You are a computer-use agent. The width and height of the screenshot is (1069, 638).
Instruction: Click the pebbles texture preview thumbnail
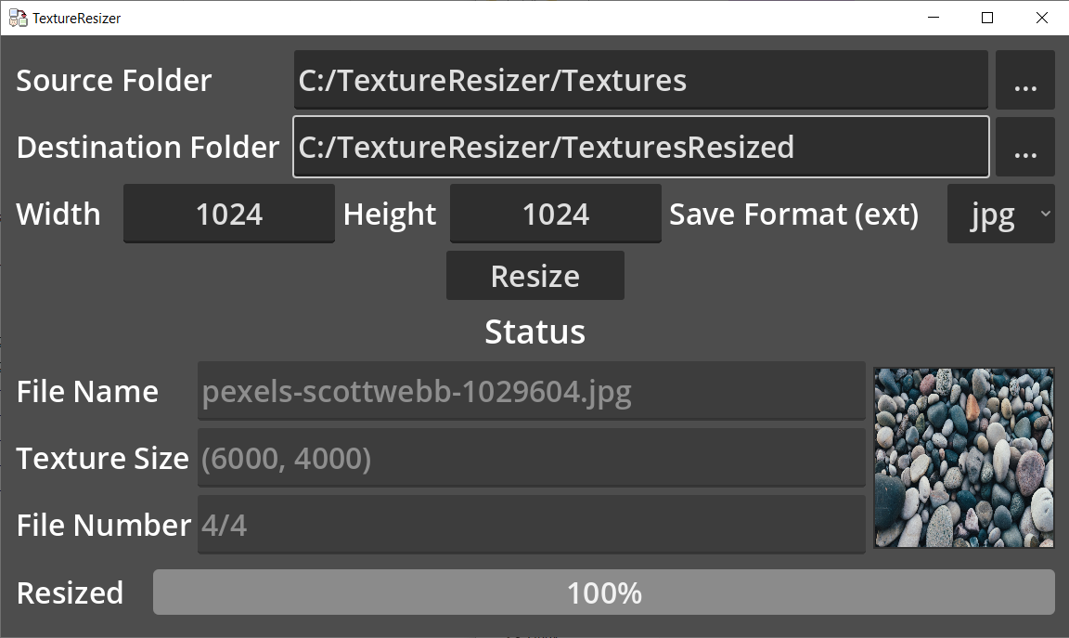click(964, 458)
